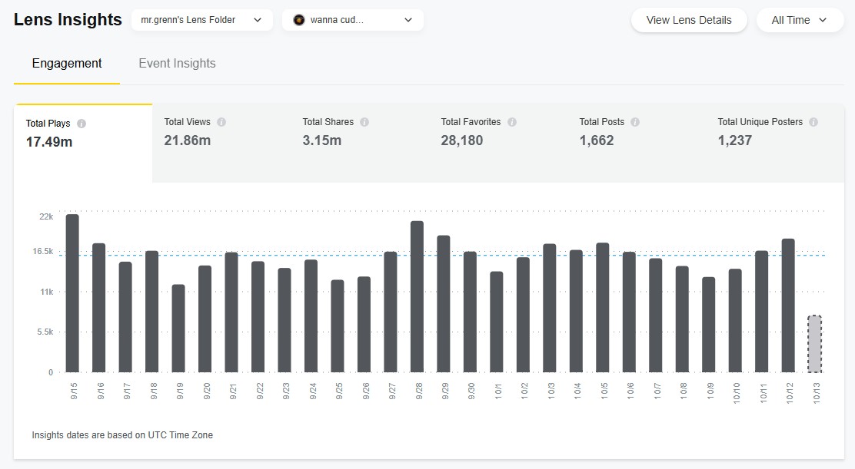855x469 pixels.
Task: Click info icon beside Total Unique Posters
Action: (813, 122)
